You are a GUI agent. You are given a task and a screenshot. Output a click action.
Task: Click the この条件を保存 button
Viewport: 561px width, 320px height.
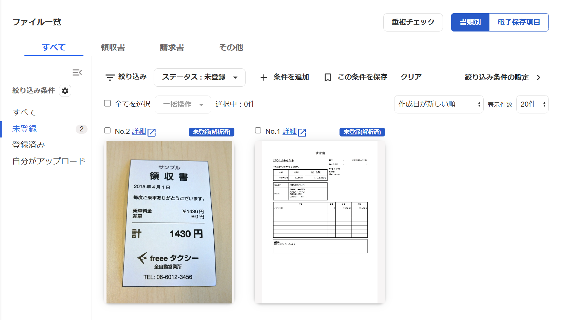(x=356, y=78)
